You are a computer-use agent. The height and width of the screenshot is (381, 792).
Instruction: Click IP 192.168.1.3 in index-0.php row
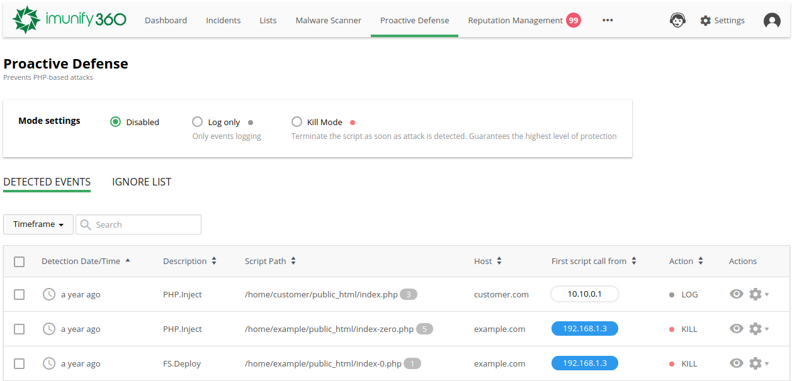tap(585, 363)
